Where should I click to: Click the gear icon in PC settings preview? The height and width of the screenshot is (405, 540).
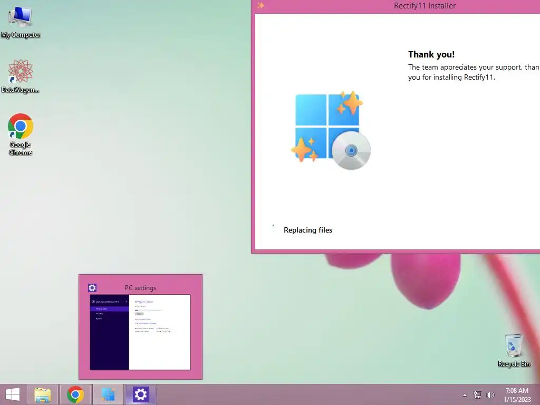pyautogui.click(x=92, y=288)
